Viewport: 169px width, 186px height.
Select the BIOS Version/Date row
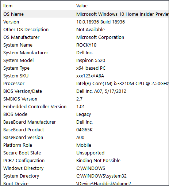(85, 91)
